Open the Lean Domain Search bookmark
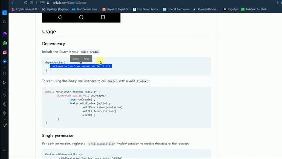Image resolution: width=282 pixels, height=159 pixels. point(86,9)
